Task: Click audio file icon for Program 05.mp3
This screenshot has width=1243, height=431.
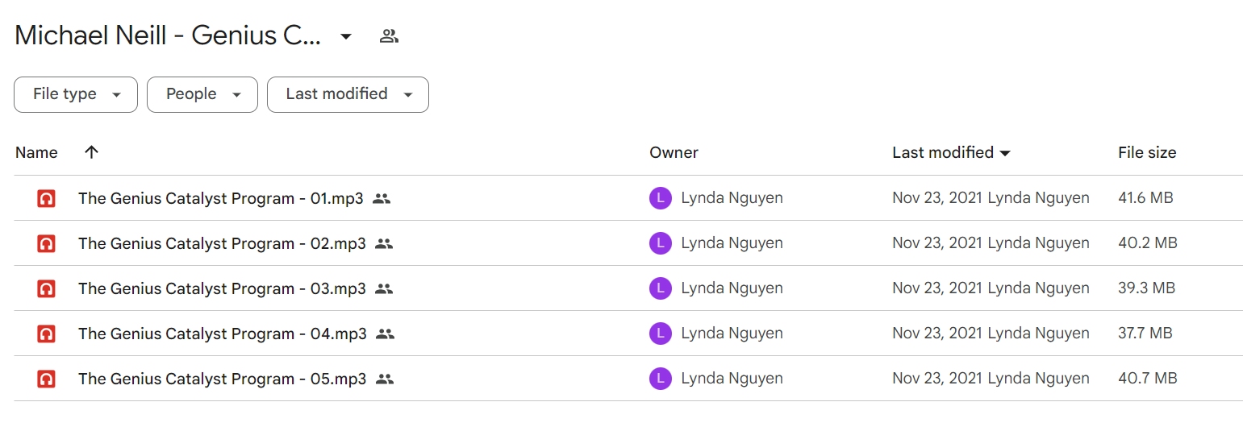Action: point(46,379)
